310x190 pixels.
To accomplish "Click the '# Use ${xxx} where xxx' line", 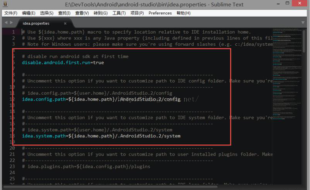I will [147, 38].
